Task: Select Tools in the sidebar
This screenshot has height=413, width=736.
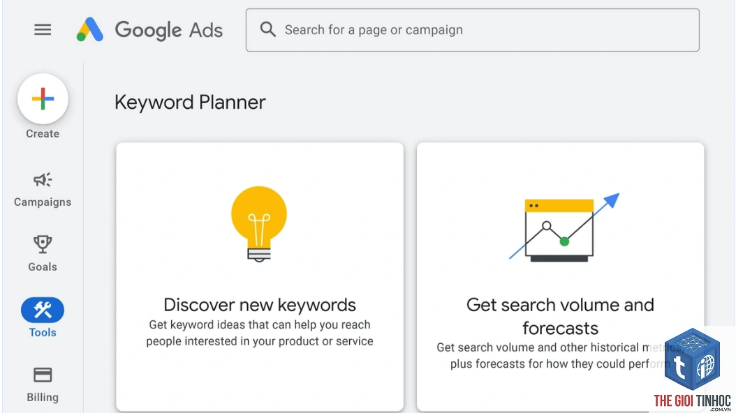Action: 43,318
